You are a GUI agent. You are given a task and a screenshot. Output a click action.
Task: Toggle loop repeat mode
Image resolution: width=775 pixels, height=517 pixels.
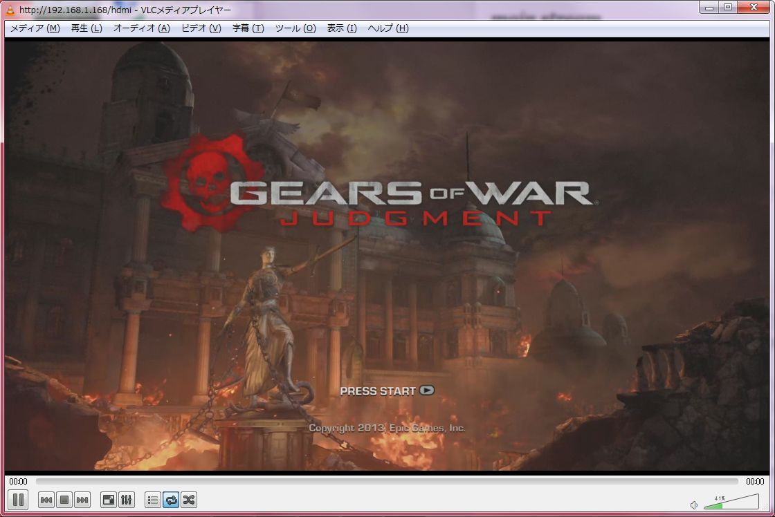coord(171,500)
